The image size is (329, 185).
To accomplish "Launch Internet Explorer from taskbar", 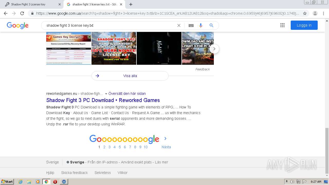I will [x=20, y=182].
